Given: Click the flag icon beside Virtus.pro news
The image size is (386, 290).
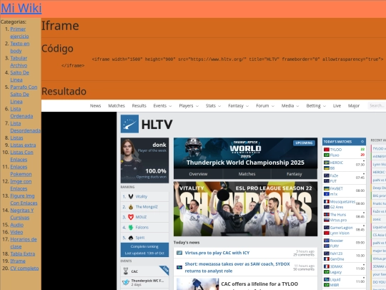Looking at the screenshot, I should click(x=179, y=253).
